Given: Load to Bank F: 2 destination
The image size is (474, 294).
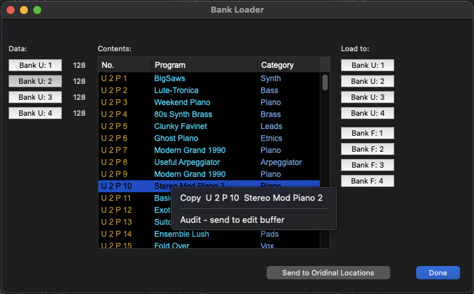Looking at the screenshot, I should 368,149.
